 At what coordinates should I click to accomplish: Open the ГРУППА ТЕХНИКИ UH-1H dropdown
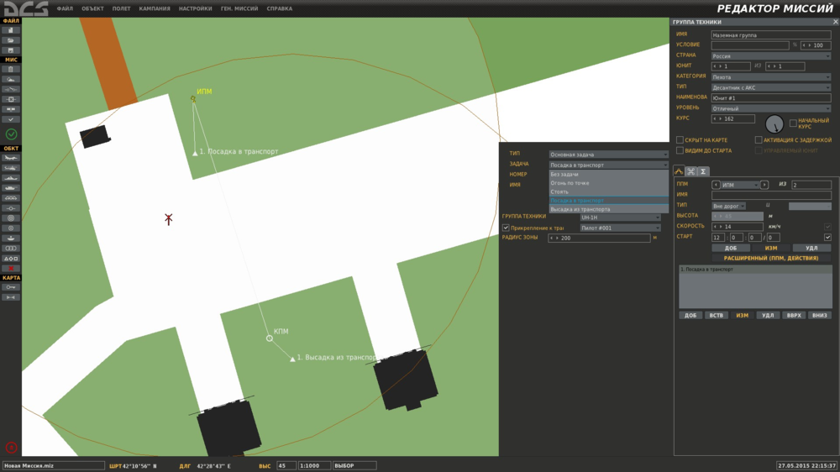point(621,218)
